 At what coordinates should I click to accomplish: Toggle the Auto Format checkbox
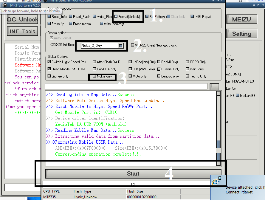click(x=52, y=38)
